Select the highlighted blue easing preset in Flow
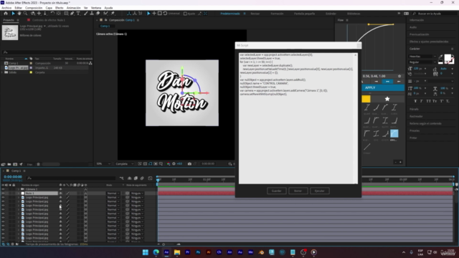 pyautogui.click(x=394, y=133)
